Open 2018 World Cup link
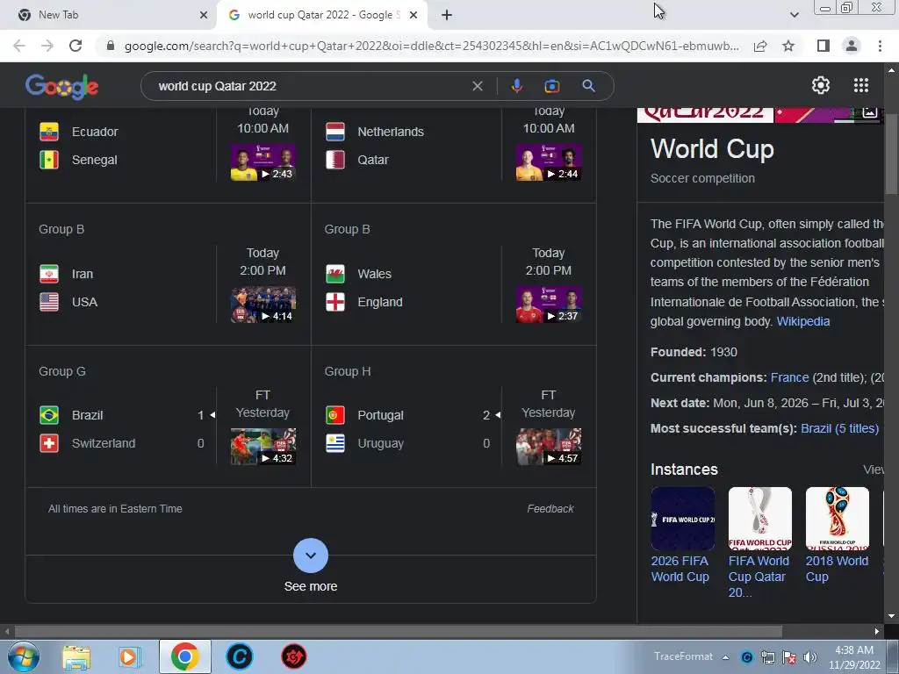Viewport: 899px width, 674px height. [x=837, y=569]
